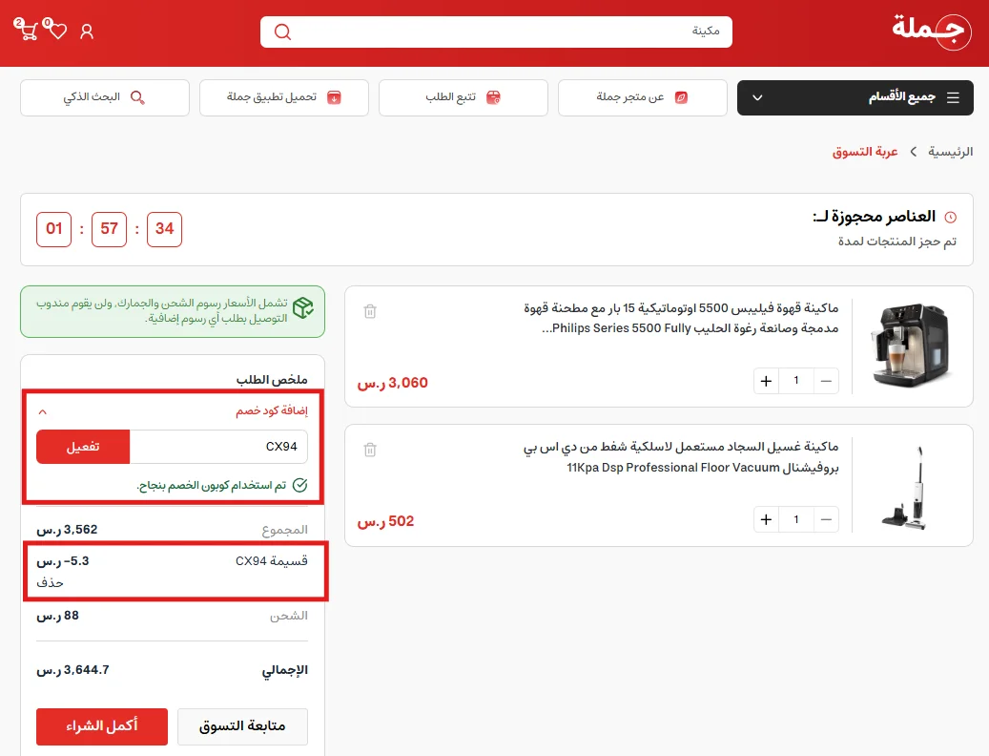Click the إضافة كود خصم label

pyautogui.click(x=272, y=410)
